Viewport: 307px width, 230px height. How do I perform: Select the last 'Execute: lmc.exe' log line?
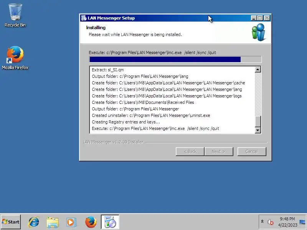pos(155,128)
